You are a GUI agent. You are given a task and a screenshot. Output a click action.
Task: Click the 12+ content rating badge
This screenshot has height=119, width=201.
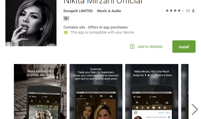[x=66, y=18]
